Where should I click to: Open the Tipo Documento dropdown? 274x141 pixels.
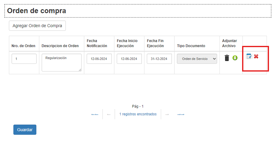coord(197,59)
